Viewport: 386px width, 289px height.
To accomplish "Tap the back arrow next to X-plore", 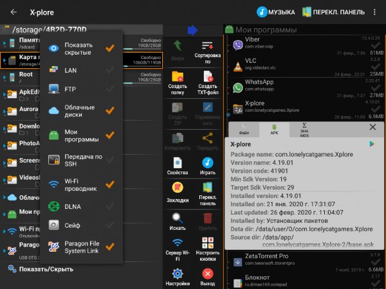I will coord(14,12).
